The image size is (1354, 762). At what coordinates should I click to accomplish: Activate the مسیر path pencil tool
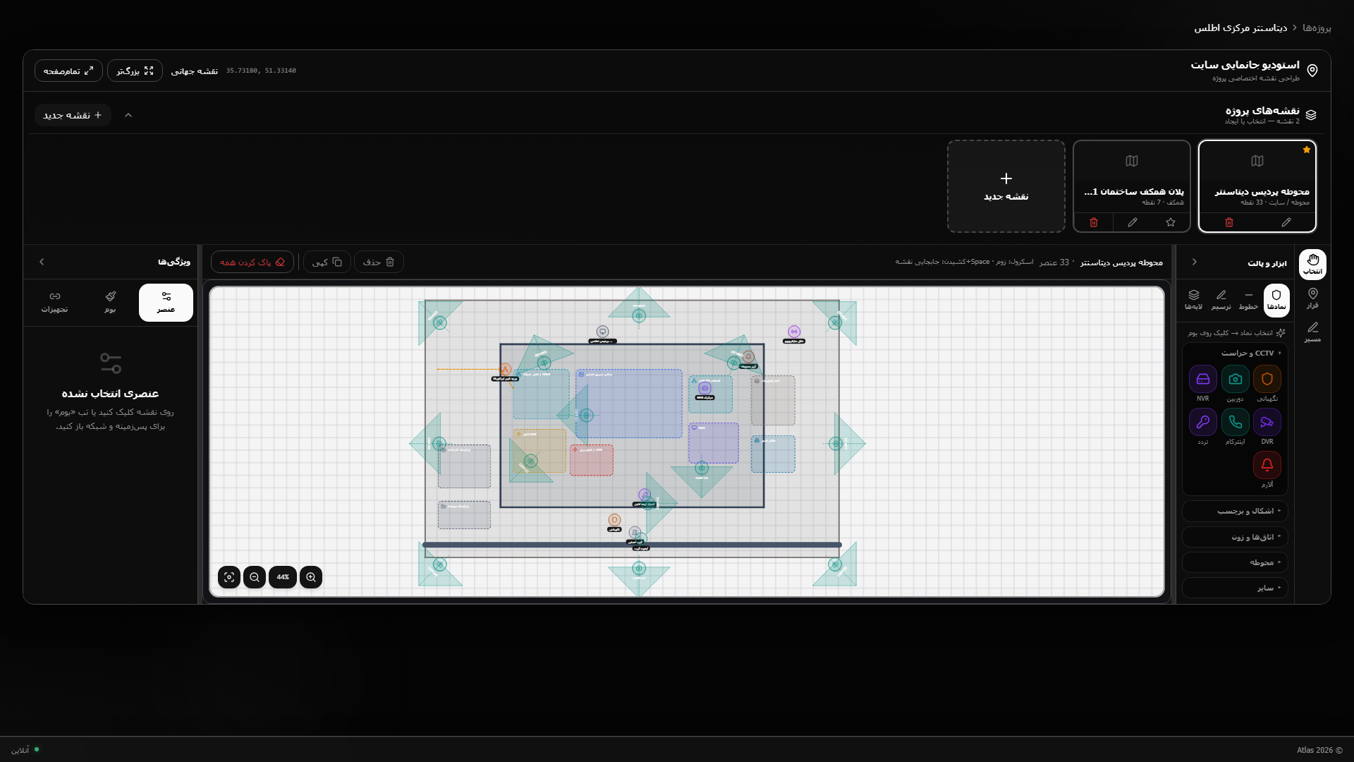[x=1312, y=332]
